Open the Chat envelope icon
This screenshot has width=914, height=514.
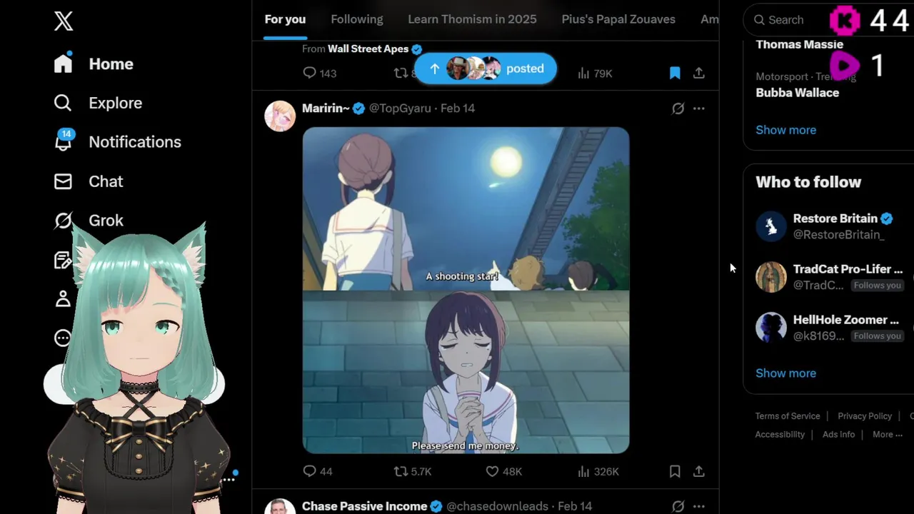pos(63,181)
